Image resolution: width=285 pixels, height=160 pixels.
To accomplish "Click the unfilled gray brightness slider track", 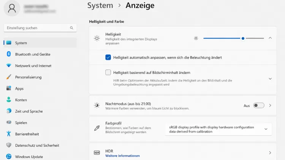I will pyautogui.click(x=255, y=38).
